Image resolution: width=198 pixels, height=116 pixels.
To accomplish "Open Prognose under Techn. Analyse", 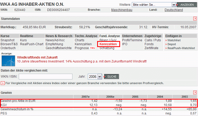I will (82, 48).
